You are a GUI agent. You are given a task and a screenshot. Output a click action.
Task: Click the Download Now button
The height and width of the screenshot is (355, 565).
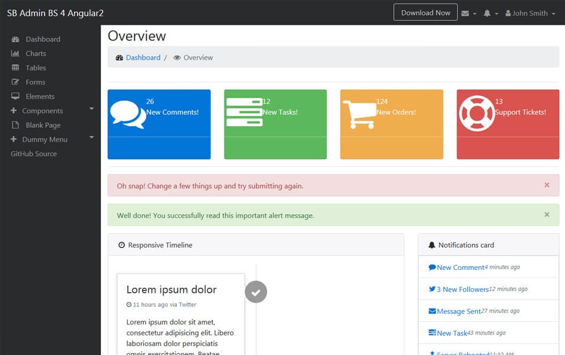pos(425,12)
